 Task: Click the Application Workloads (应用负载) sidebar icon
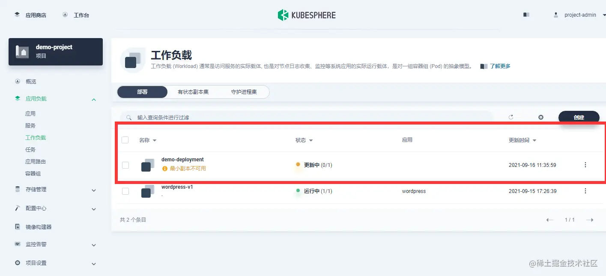[x=18, y=98]
